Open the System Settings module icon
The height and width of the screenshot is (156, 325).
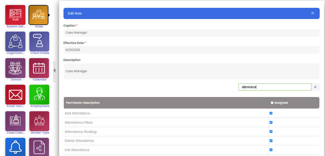[15, 15]
